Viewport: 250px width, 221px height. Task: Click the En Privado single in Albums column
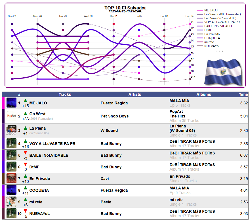(x=180, y=176)
